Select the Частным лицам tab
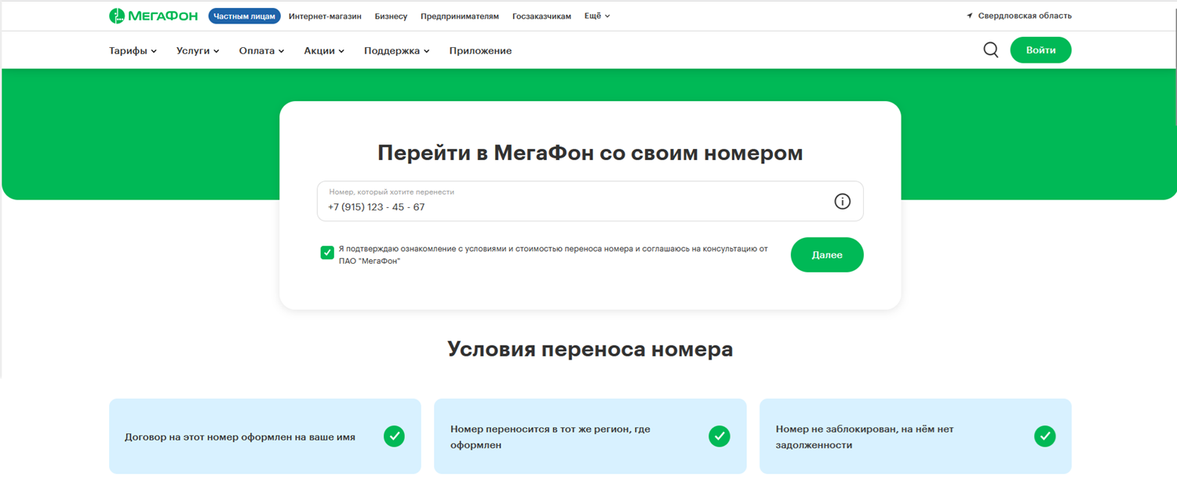 tap(244, 16)
